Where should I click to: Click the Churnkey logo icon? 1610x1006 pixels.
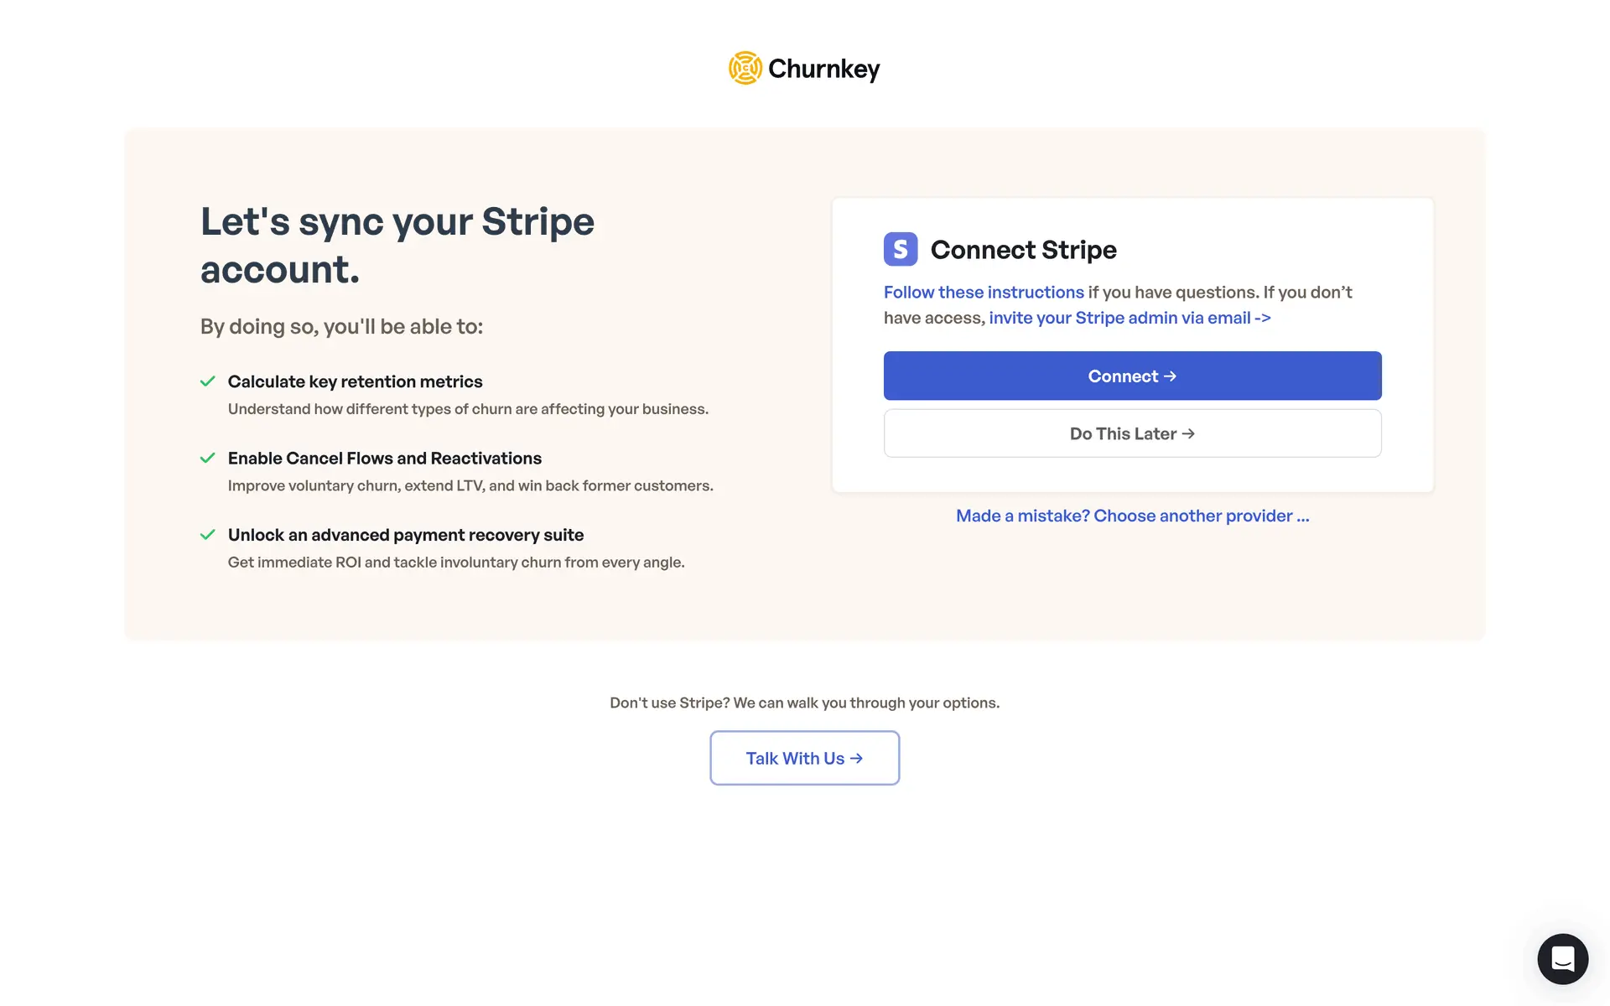(745, 68)
